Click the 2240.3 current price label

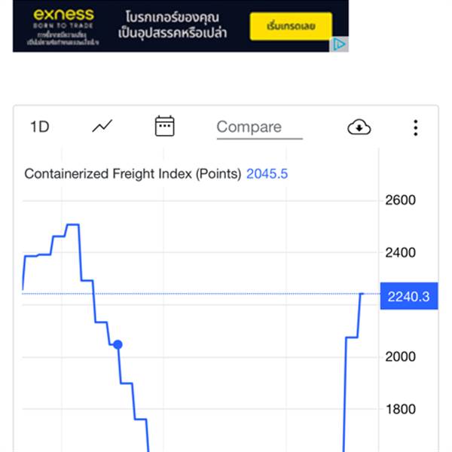coord(409,296)
